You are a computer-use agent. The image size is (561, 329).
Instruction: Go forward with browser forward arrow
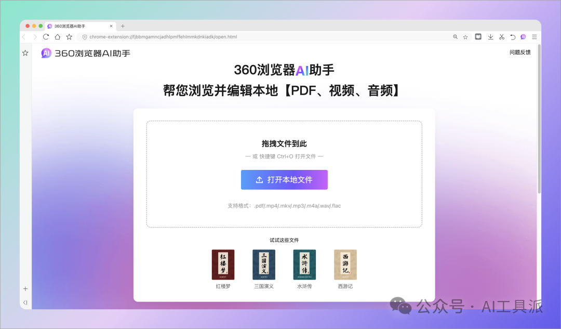[x=35, y=37]
